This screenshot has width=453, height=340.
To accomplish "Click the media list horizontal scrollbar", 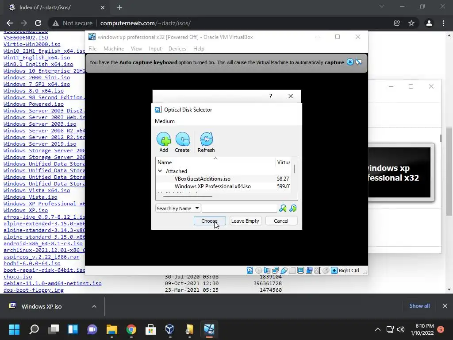I will (188, 196).
